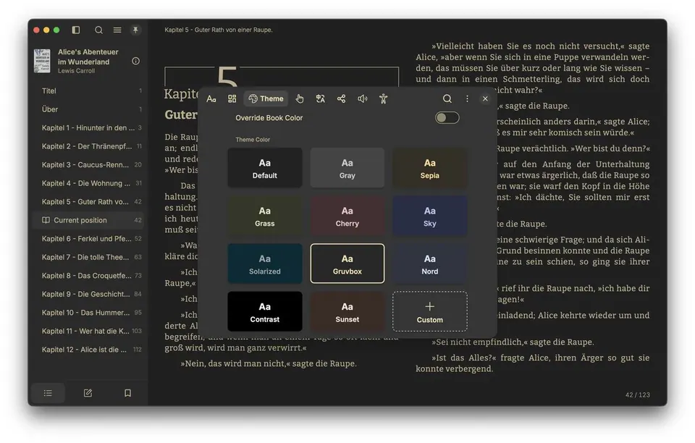Toggle the sidebar panel visibility icon
695x443 pixels.
pyautogui.click(x=76, y=30)
